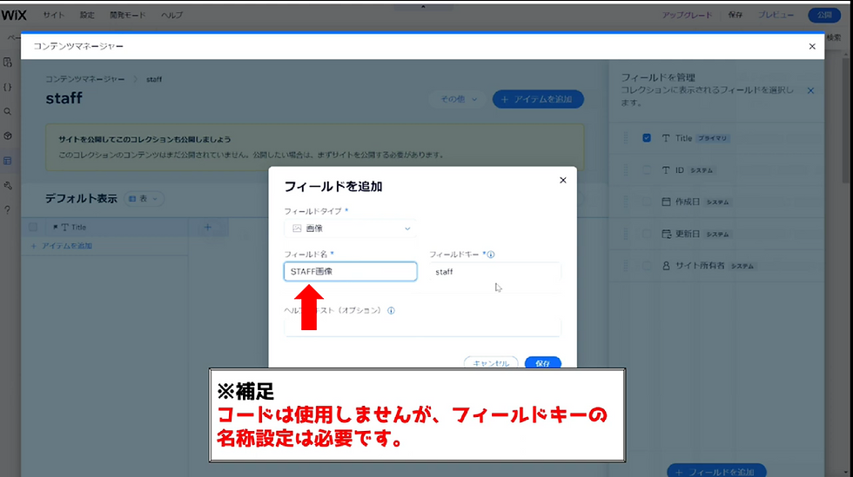Image resolution: width=853 pixels, height=477 pixels.
Task: Open the 表 view dropdown
Action: pyautogui.click(x=144, y=199)
